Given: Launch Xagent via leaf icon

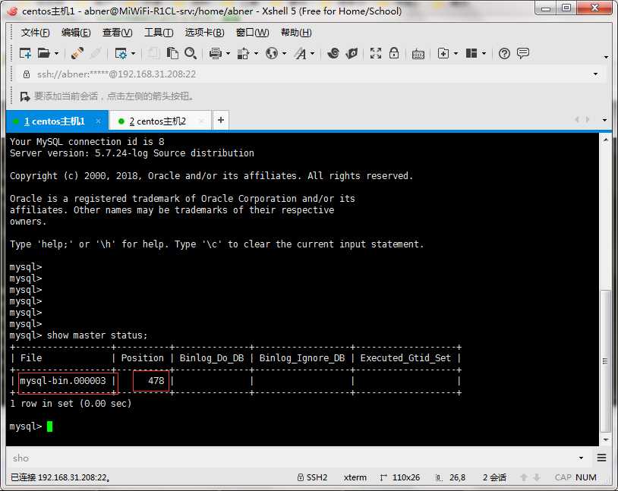Looking at the screenshot, I should click(x=352, y=53).
